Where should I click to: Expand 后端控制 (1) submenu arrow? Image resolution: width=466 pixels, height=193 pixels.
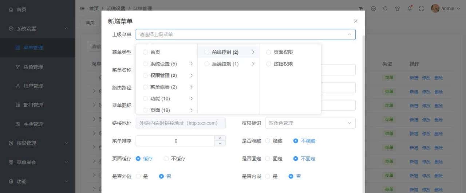[253, 64]
